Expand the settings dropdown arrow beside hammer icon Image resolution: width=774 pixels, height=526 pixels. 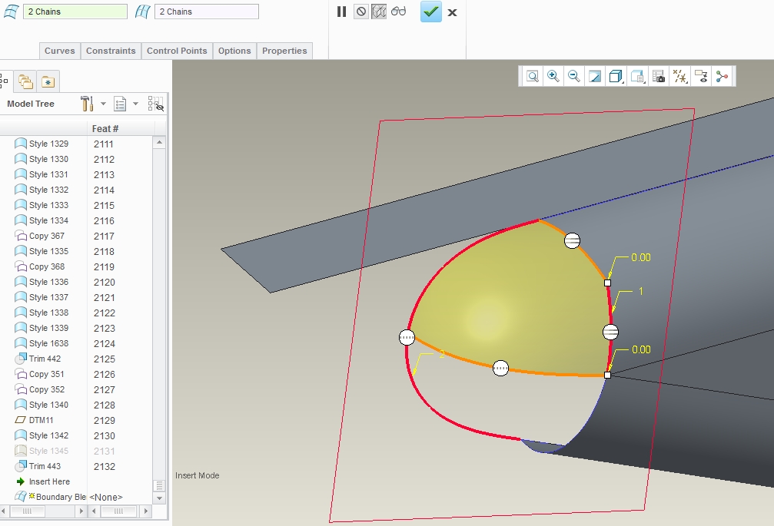pos(103,104)
